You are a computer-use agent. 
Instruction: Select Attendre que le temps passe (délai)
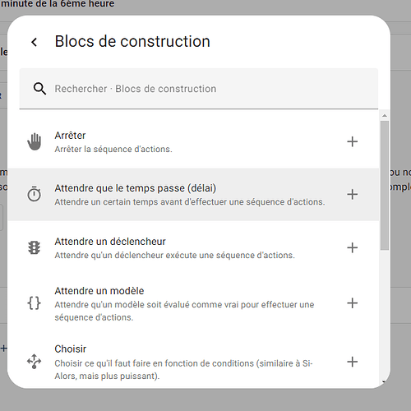click(193, 195)
